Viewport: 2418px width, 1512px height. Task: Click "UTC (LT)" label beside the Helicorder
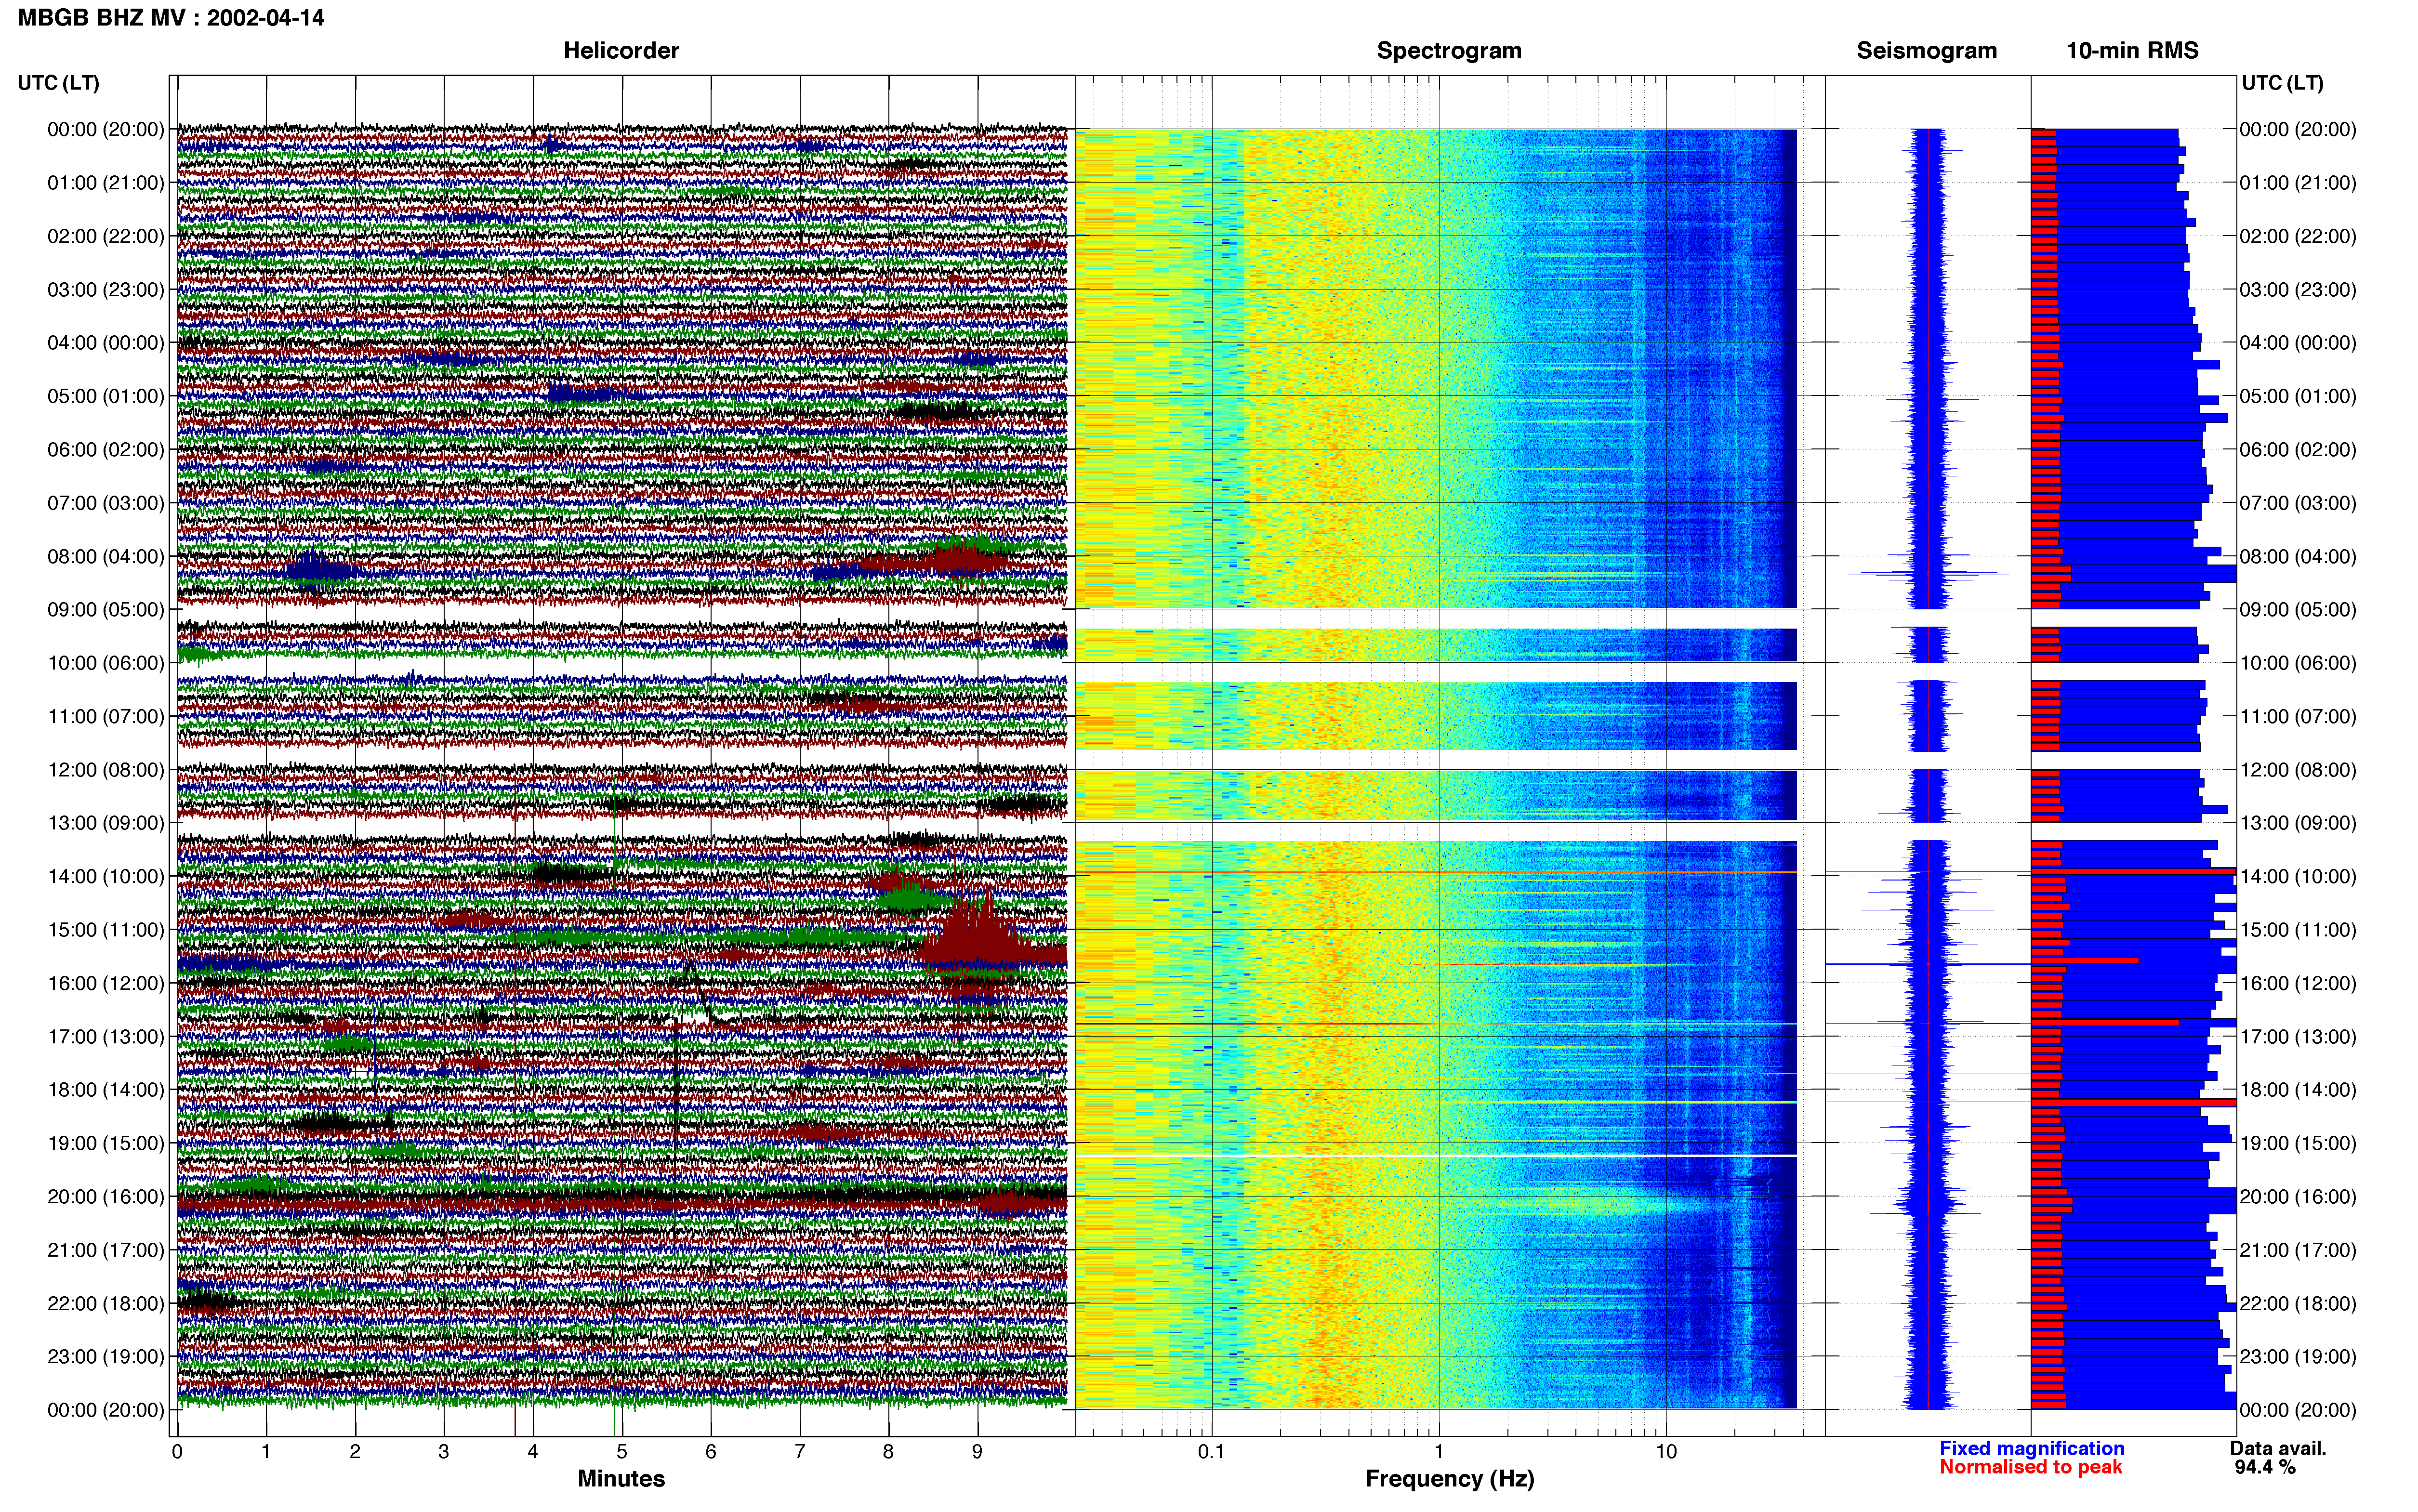pos(59,82)
